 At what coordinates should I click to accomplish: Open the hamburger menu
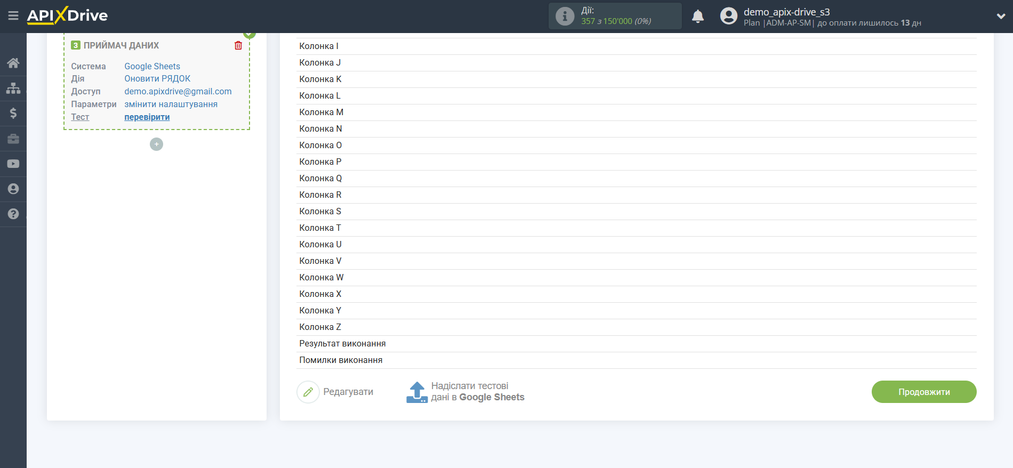[x=13, y=16]
